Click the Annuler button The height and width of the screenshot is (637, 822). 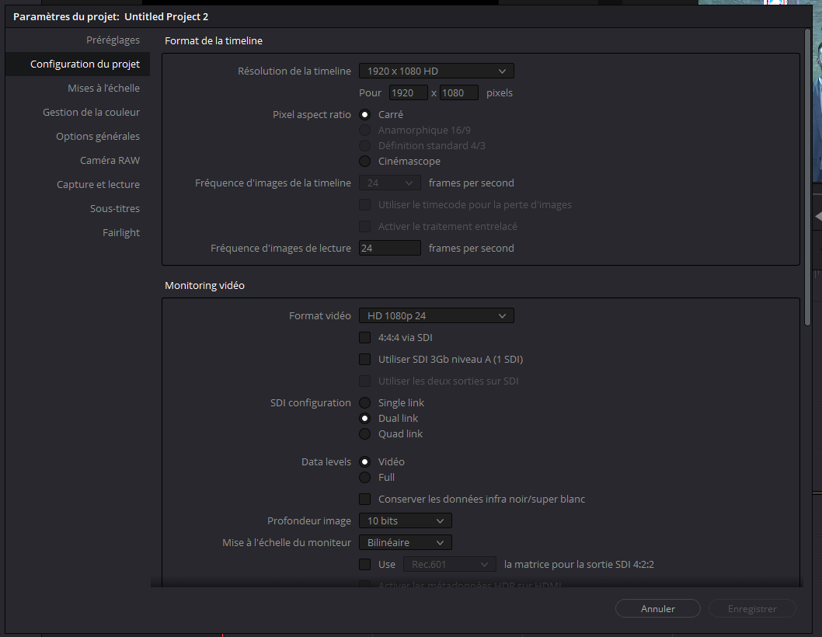(657, 608)
